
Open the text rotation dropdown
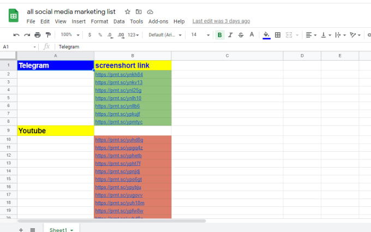pos(355,35)
